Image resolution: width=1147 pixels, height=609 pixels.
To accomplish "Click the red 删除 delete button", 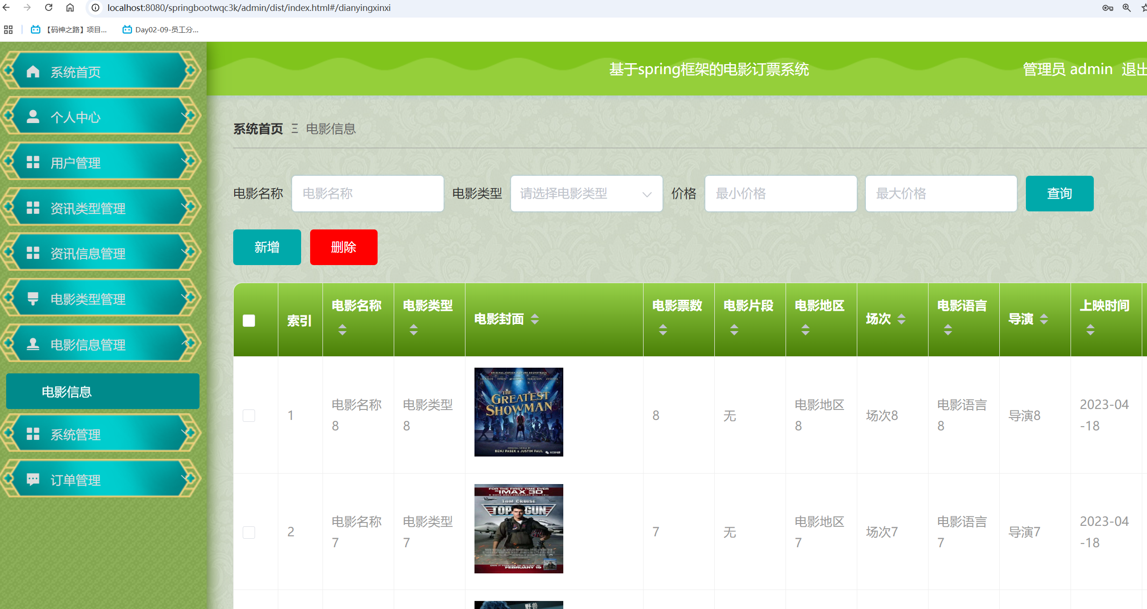I will point(344,247).
